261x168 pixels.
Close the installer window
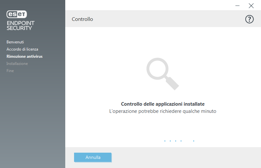[x=251, y=6]
